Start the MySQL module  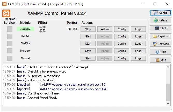(x=88, y=36)
